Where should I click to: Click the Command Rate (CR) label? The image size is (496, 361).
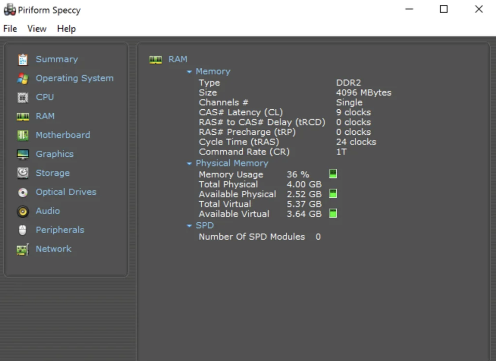pos(244,152)
